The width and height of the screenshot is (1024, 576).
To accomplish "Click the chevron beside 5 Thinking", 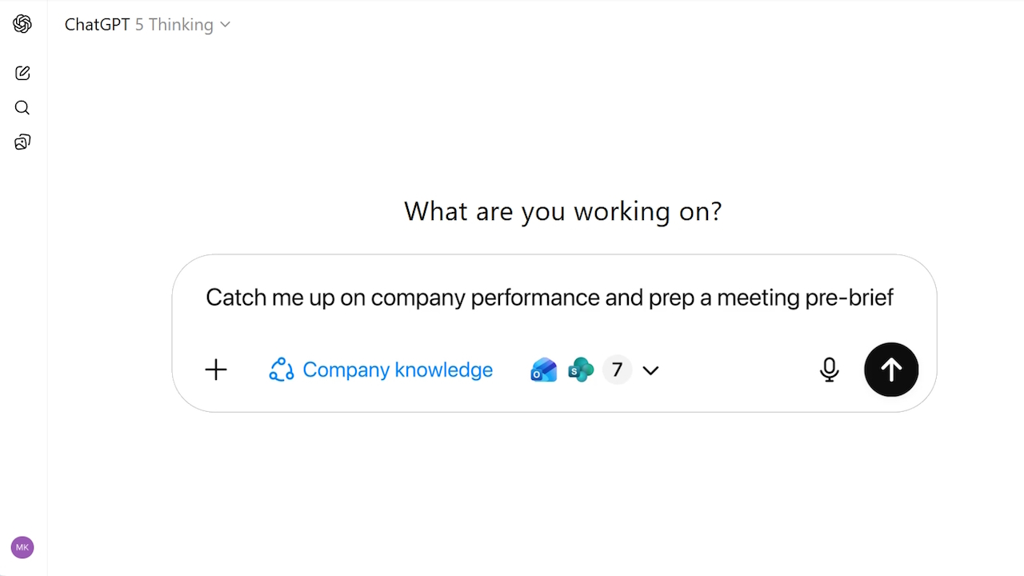I will (x=226, y=25).
